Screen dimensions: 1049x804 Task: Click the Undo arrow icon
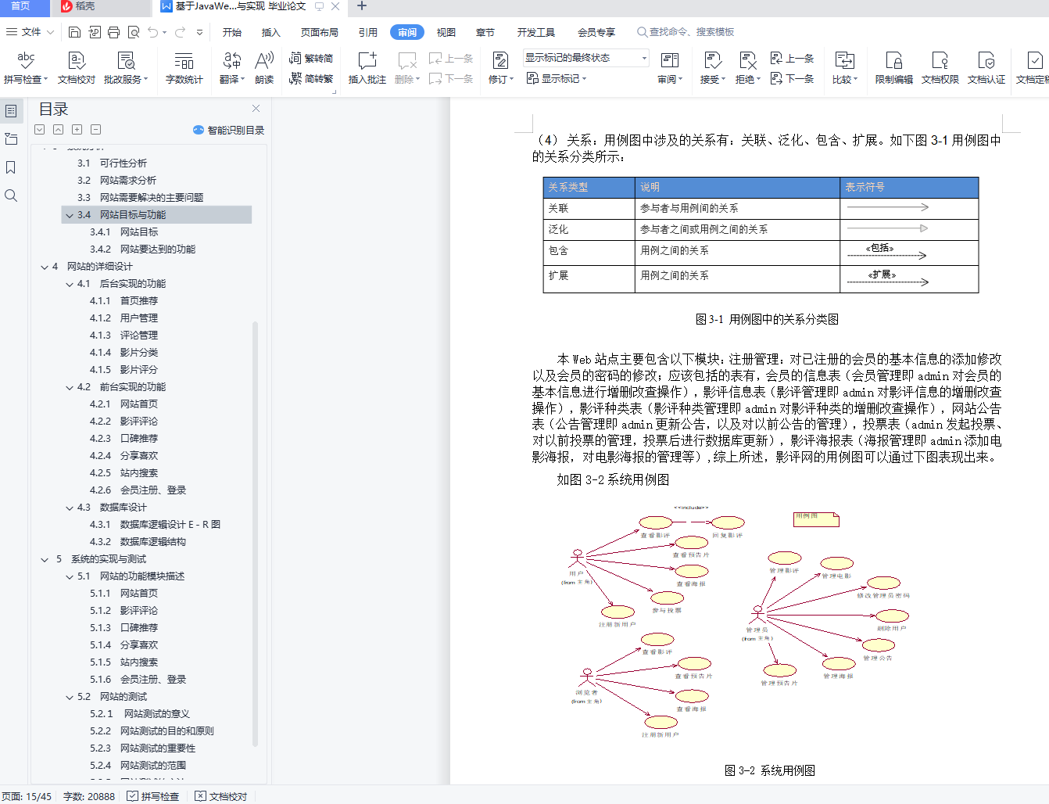coord(153,32)
